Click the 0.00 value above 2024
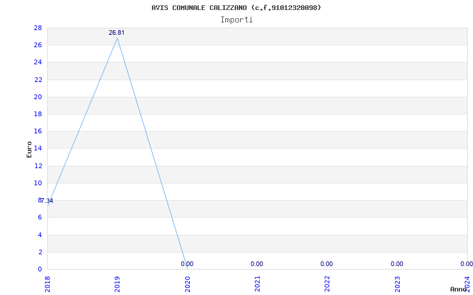The height and width of the screenshot is (295, 473). tap(466, 264)
